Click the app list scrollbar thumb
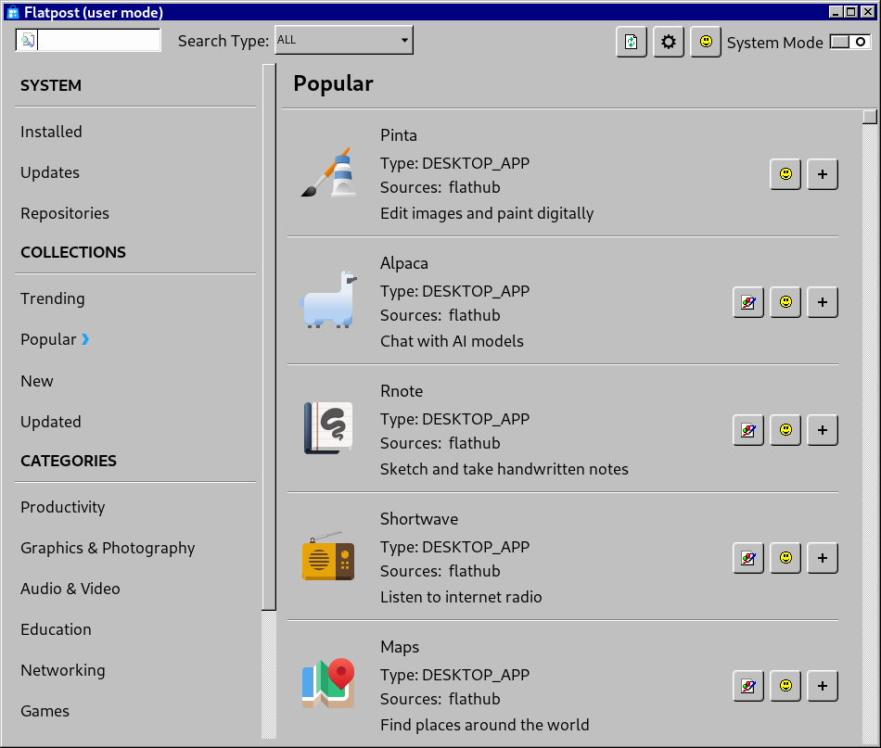The height and width of the screenshot is (748, 881). coord(870,117)
